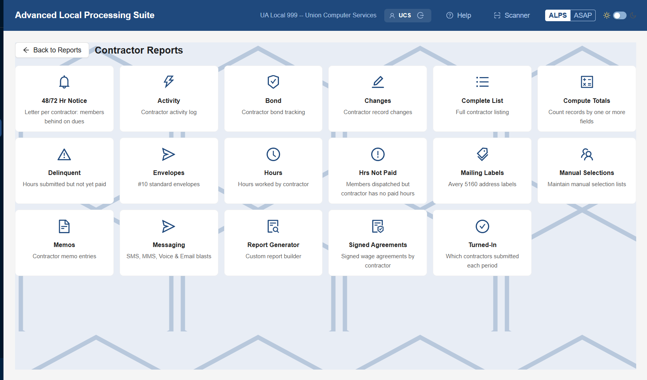Click the document icon on Memos
Screen dimensions: 647x380
coord(64,226)
